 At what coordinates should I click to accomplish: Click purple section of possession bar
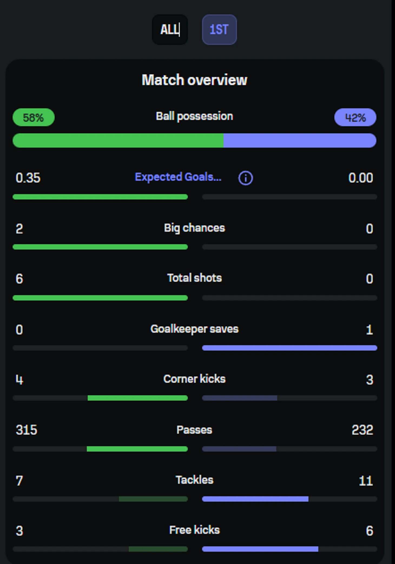pyautogui.click(x=300, y=140)
